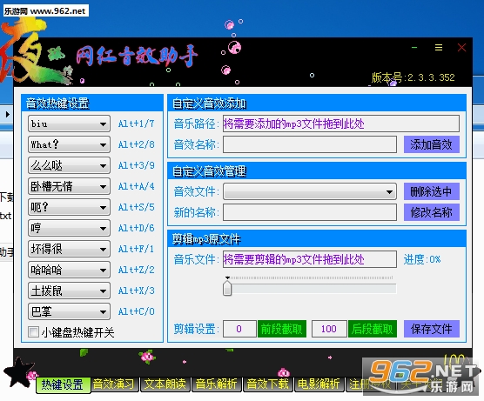Expand the 土拨鼠 sound dropdown

coord(69,291)
